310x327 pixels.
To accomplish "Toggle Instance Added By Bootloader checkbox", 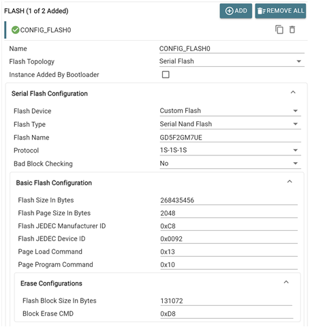I will [x=166, y=74].
